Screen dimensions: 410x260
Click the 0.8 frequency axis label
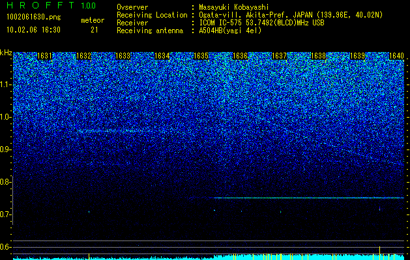[x=5, y=182]
